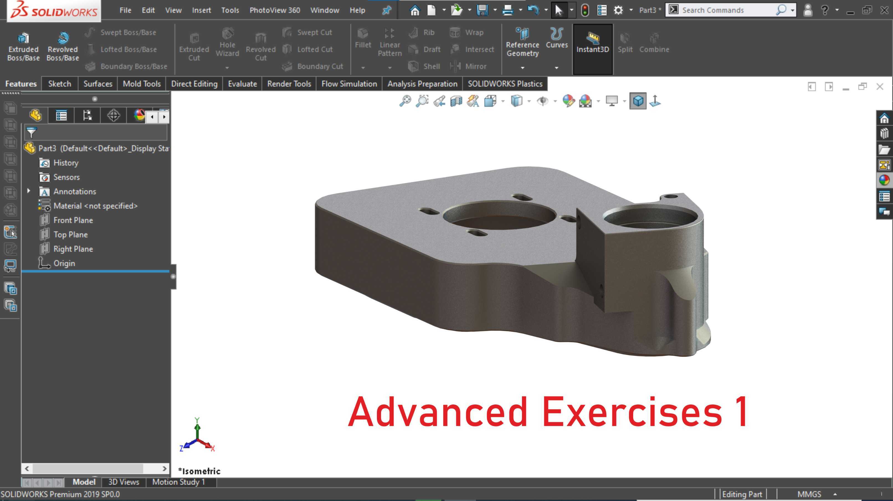Screen dimensions: 893x501
Task: Click the Zoom to Area icon
Action: click(x=422, y=101)
